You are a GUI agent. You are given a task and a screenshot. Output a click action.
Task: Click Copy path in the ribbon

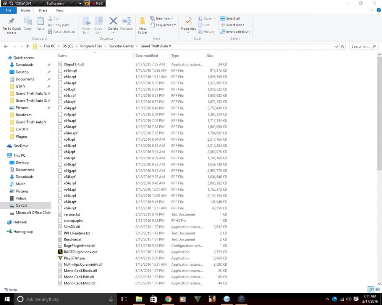click(x=58, y=25)
